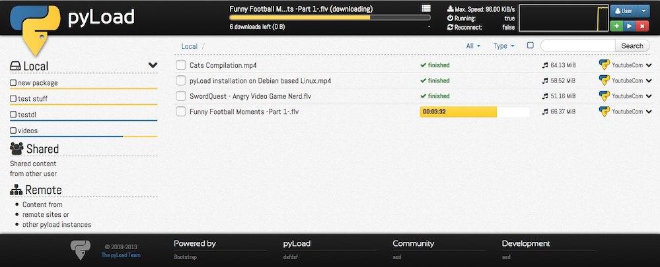Tick the Funny Football Moments file checkbox
Image resolution: width=660 pixels, height=267 pixels.
click(x=180, y=111)
